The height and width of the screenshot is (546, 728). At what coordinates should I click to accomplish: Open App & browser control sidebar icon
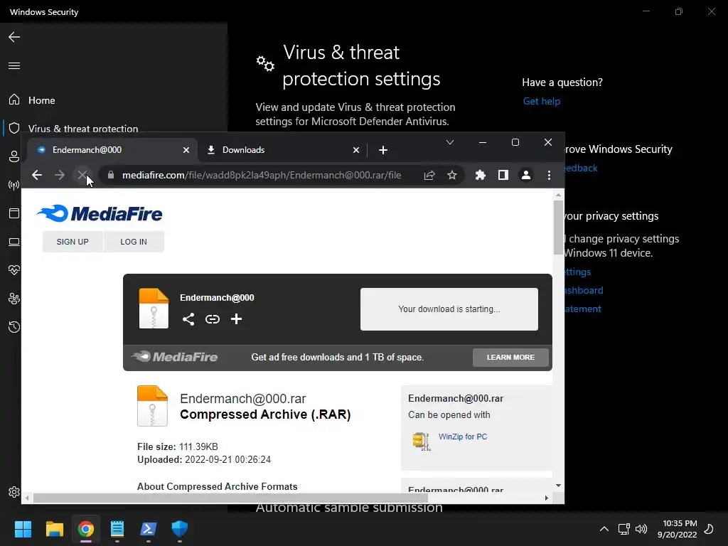[14, 213]
